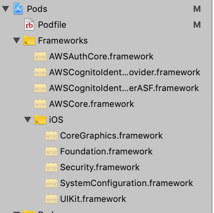Select the Podfile entry
This screenshot has height=213, width=214.
(52, 25)
